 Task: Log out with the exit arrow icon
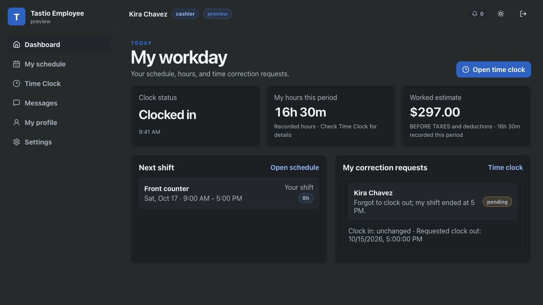[523, 14]
